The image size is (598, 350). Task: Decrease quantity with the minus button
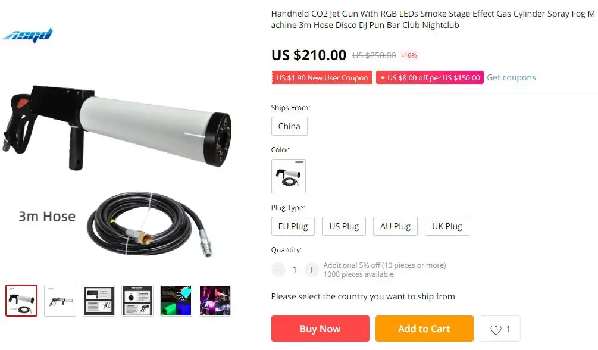pyautogui.click(x=278, y=270)
